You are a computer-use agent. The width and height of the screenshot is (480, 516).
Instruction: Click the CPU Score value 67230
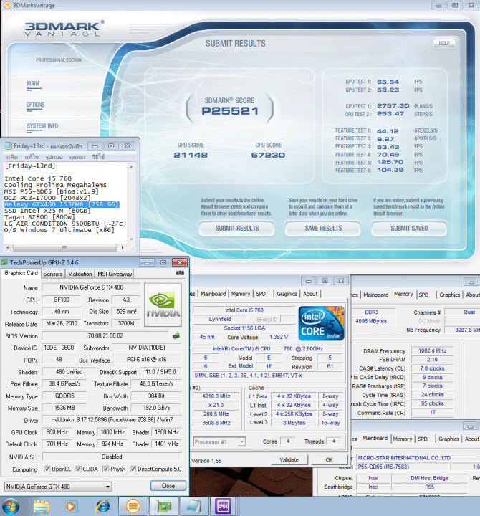268,155
